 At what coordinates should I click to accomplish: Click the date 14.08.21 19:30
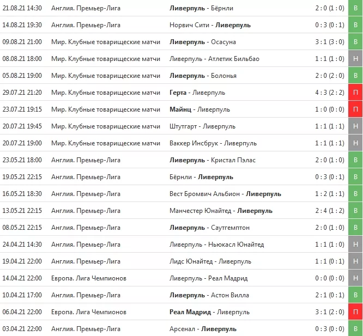pyautogui.click(x=22, y=25)
